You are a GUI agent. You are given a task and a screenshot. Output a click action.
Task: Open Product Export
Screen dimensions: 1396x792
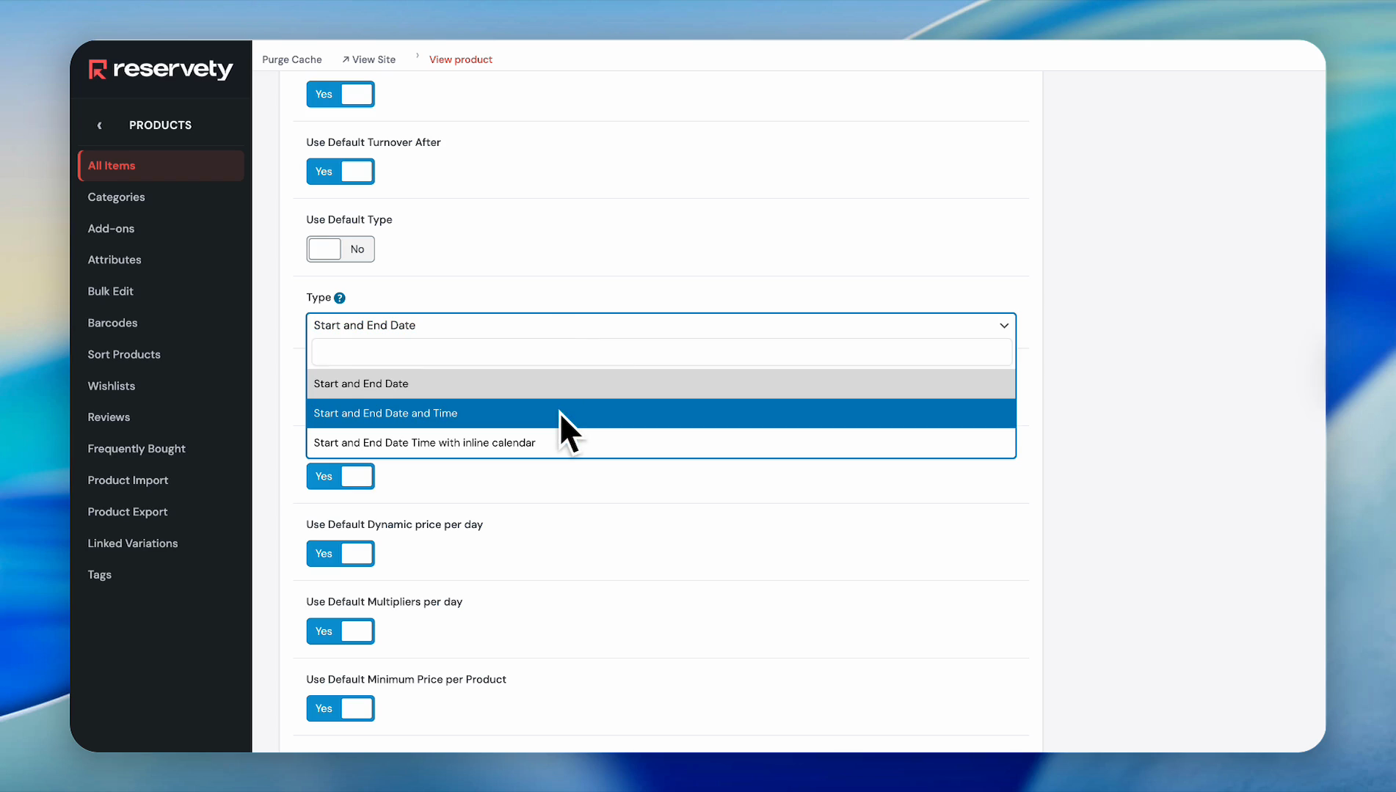pos(128,512)
